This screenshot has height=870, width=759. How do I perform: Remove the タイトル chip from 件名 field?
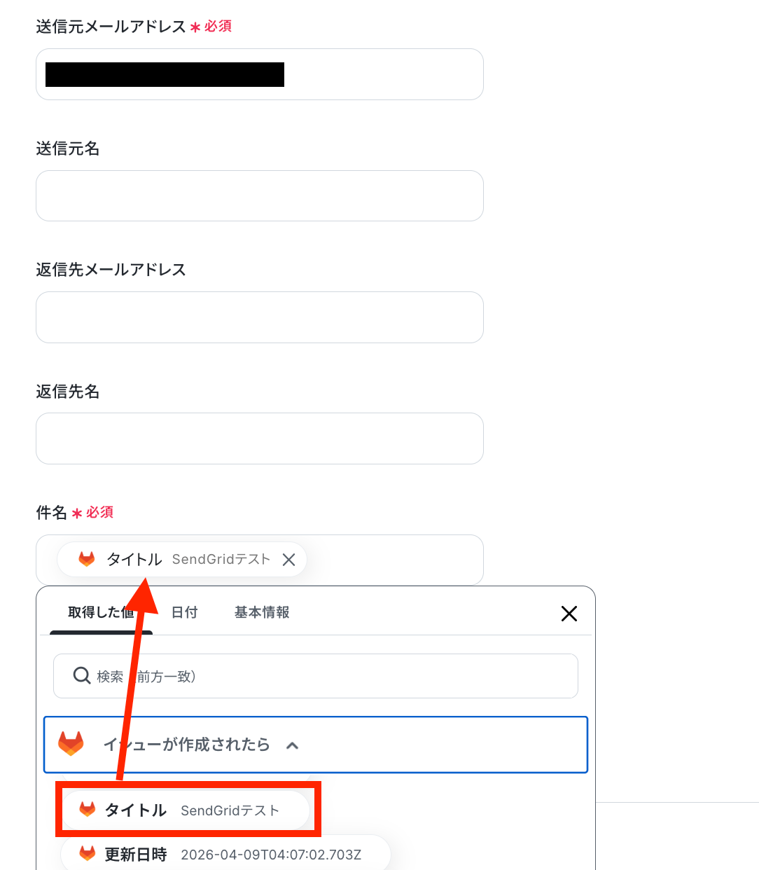click(288, 560)
